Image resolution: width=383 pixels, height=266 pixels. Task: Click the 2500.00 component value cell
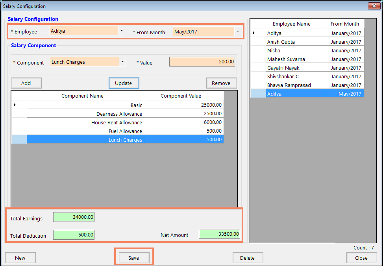184,114
